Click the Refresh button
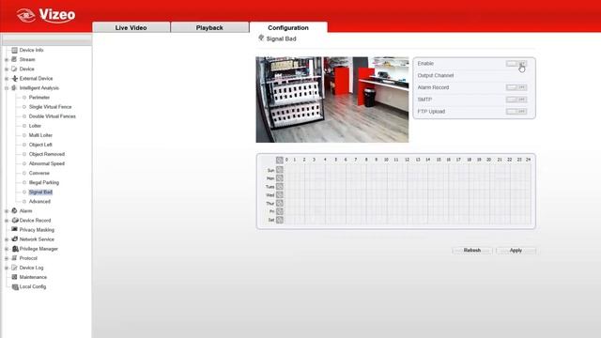 [472, 251]
